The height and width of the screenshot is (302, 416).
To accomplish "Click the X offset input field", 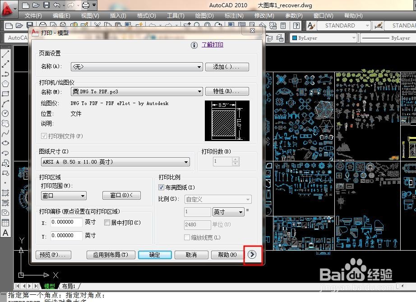I will tap(66, 222).
